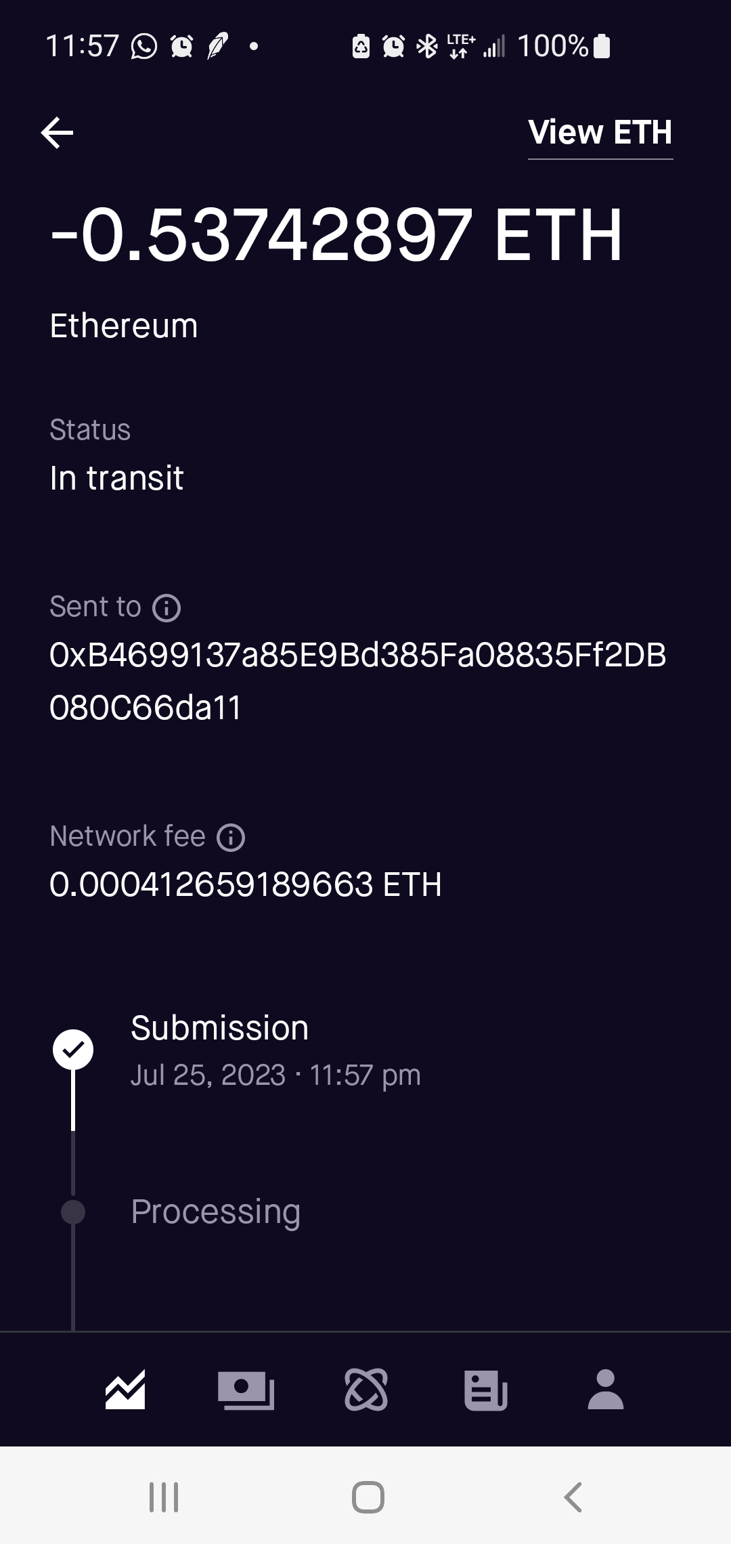Tap the network fee amount value
The height and width of the screenshot is (1544, 731).
click(x=246, y=884)
